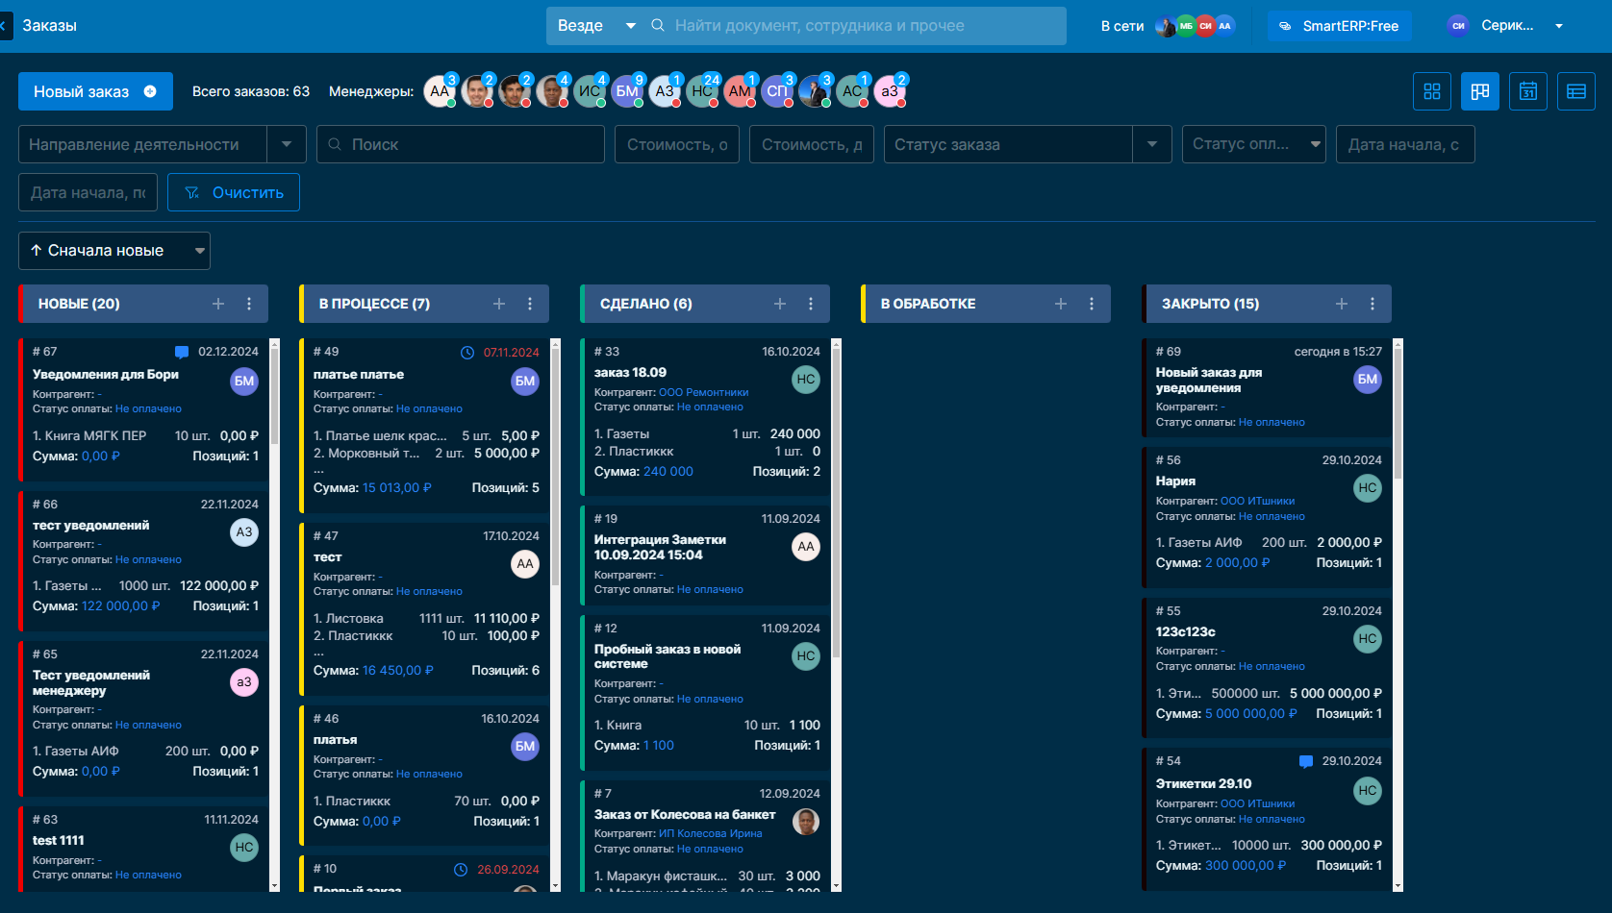Filter orders by manager НС avatar
1612x913 pixels.
point(702,91)
